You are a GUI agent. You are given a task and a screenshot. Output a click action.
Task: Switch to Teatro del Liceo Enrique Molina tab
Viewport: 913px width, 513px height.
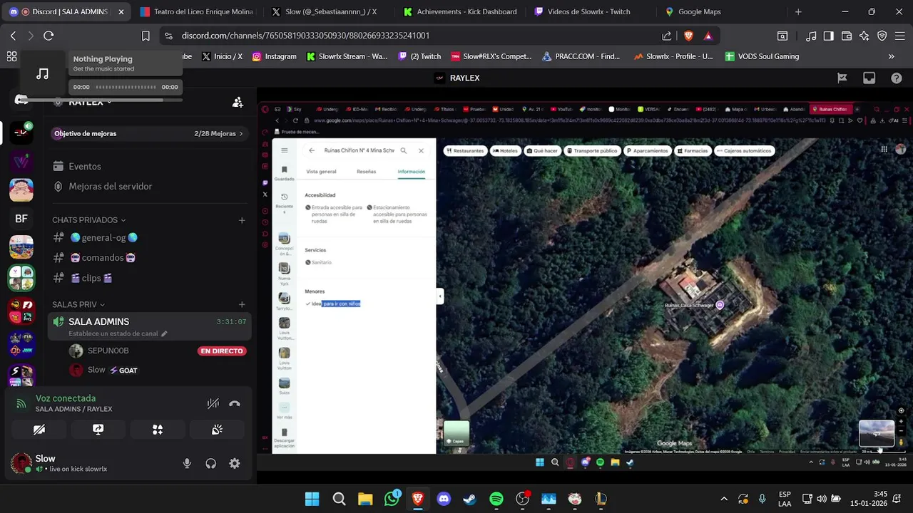[198, 12]
